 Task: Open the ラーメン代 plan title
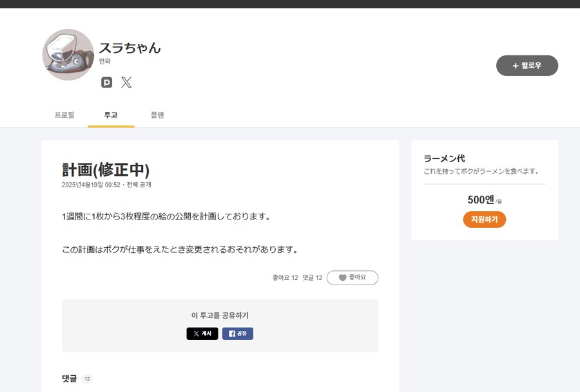click(x=444, y=158)
